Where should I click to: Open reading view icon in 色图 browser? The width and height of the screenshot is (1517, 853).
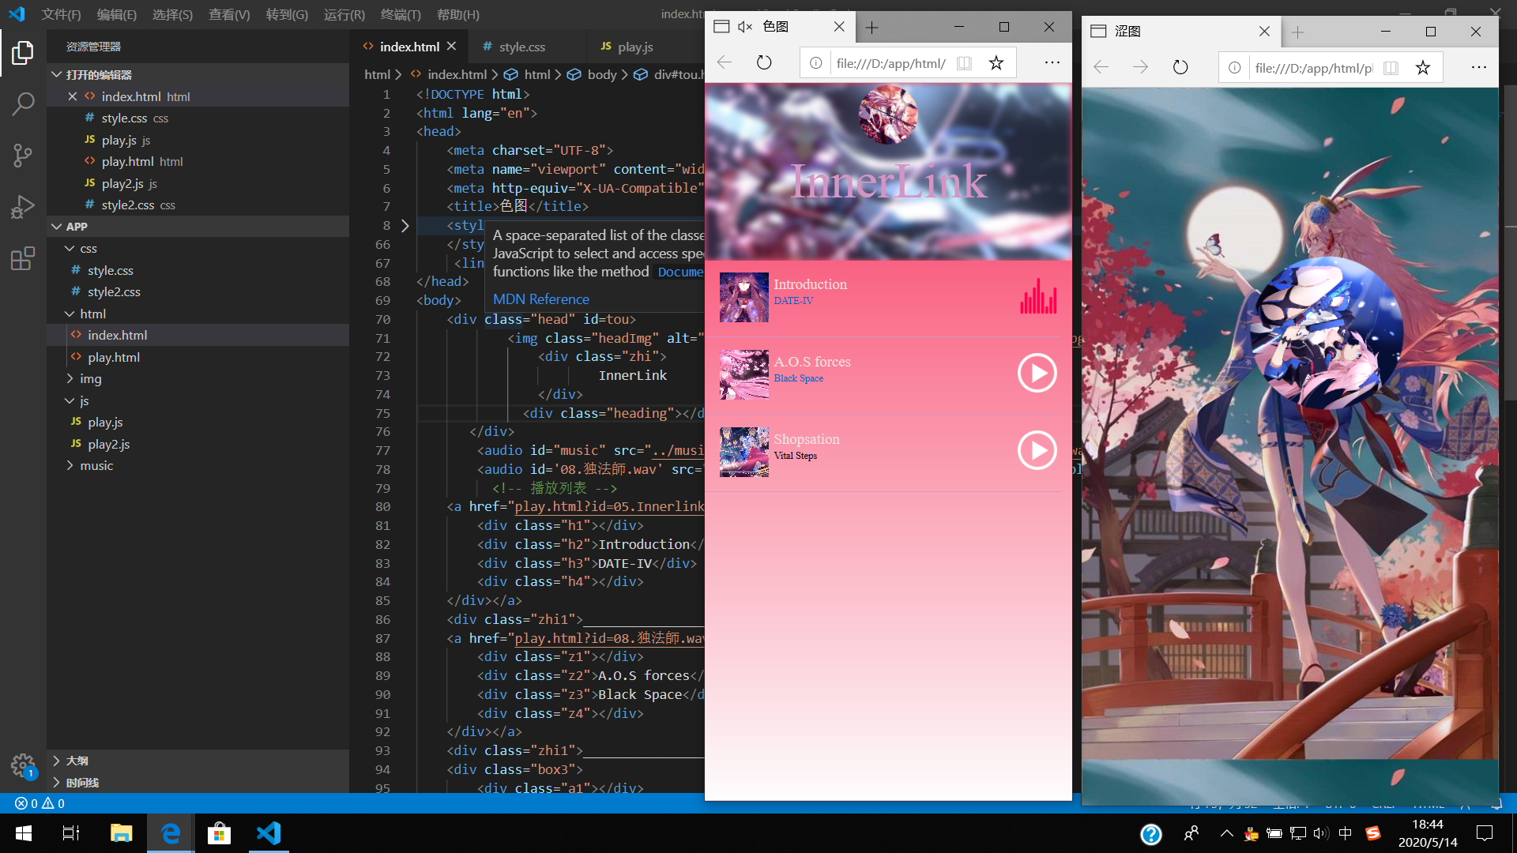pos(964,62)
